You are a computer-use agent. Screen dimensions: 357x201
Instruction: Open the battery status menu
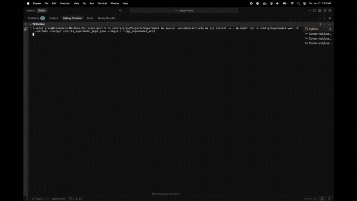pyautogui.click(x=285, y=3)
